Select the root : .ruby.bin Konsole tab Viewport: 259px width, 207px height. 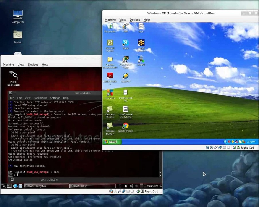(x=48, y=180)
